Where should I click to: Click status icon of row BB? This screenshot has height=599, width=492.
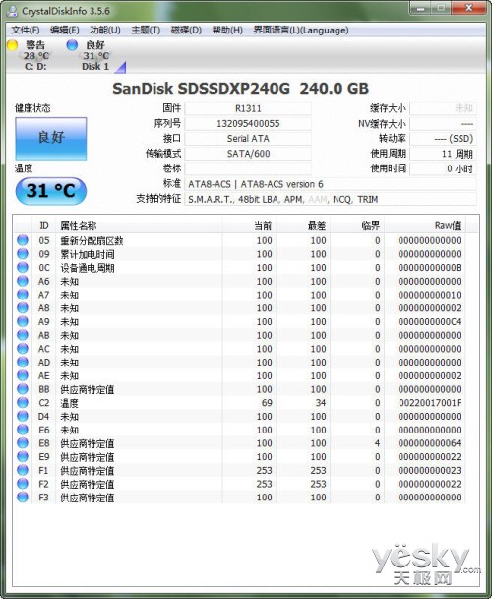pos(23,389)
